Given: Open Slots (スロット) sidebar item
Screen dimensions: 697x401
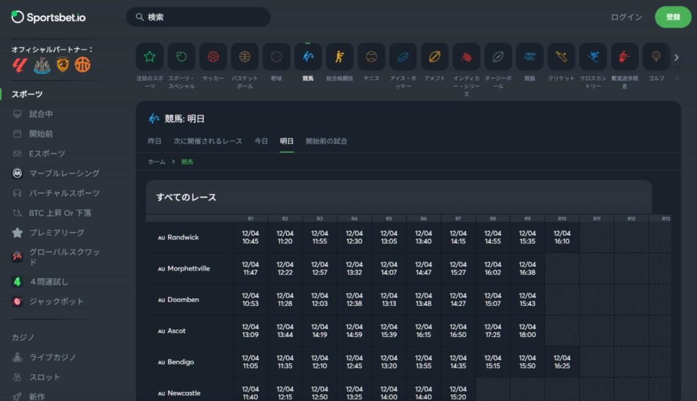Looking at the screenshot, I should pos(44,377).
